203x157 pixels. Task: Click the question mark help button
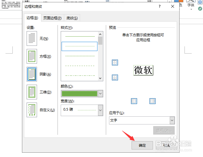click(x=160, y=6)
